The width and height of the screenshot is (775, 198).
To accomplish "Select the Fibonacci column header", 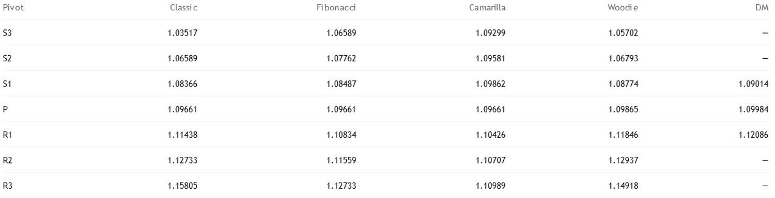I will 336,8.
